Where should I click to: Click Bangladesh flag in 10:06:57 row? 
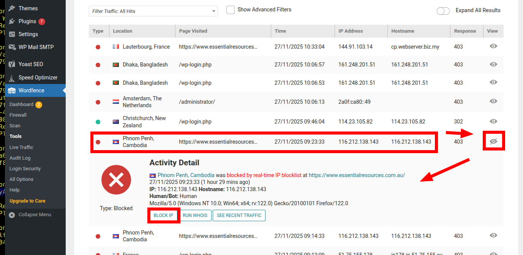(116, 65)
